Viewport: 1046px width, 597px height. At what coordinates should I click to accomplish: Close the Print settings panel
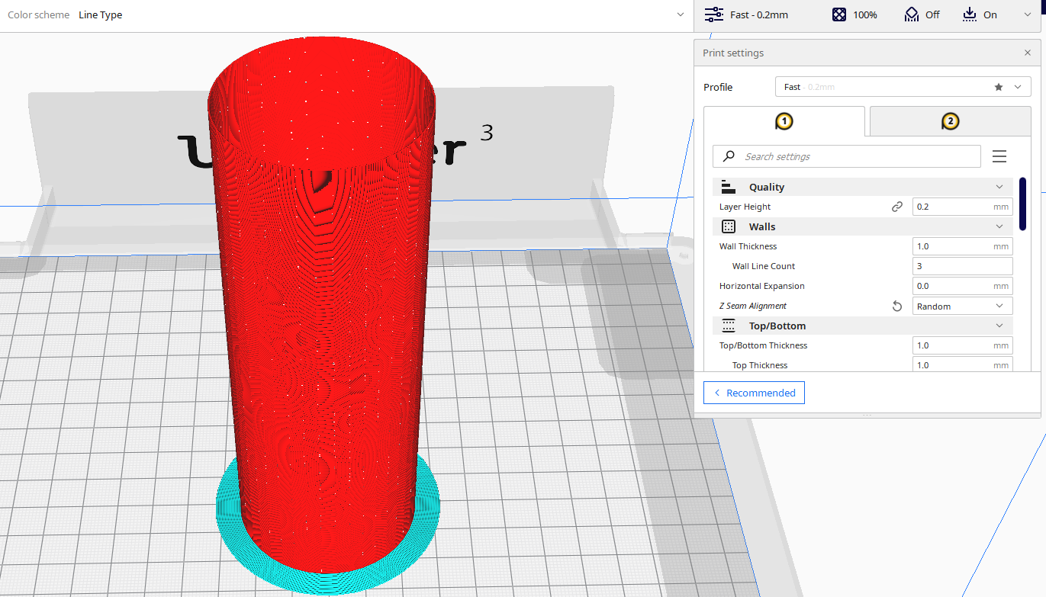[1028, 53]
